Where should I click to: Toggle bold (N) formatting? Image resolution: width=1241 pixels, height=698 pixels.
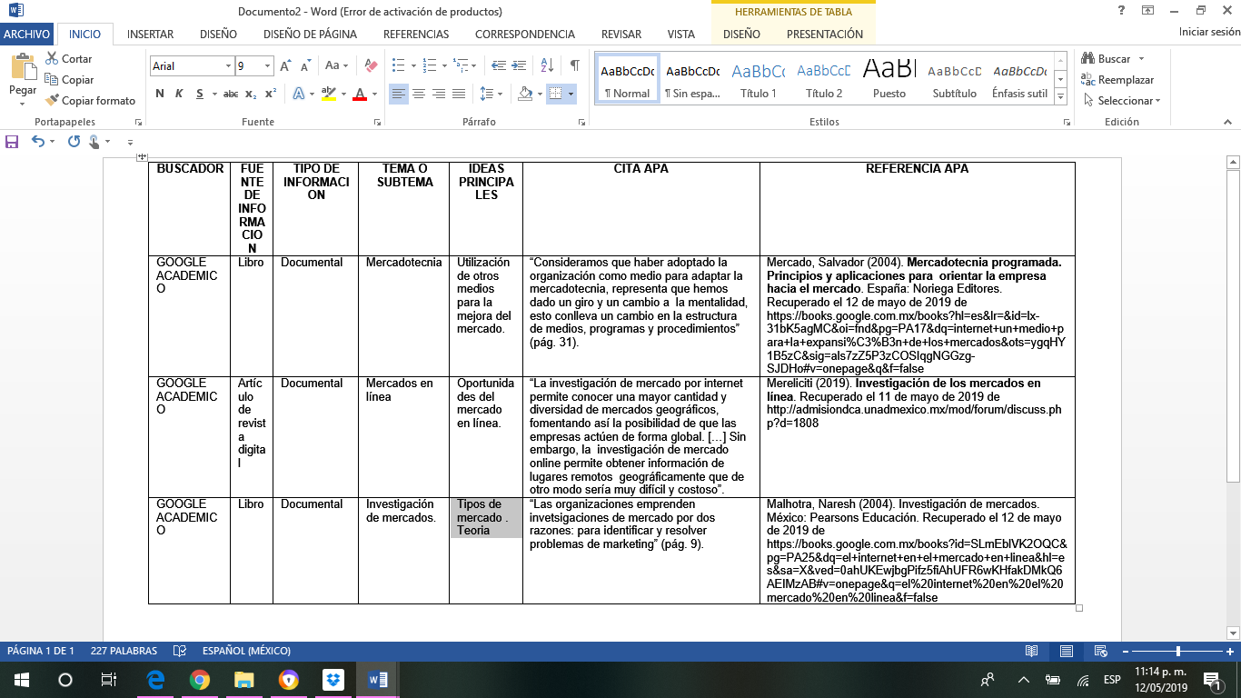coord(160,94)
